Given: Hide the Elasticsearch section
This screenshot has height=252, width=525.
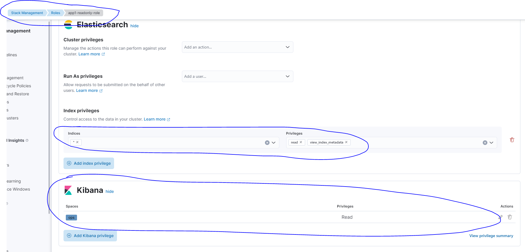Looking at the screenshot, I should (x=134, y=26).
